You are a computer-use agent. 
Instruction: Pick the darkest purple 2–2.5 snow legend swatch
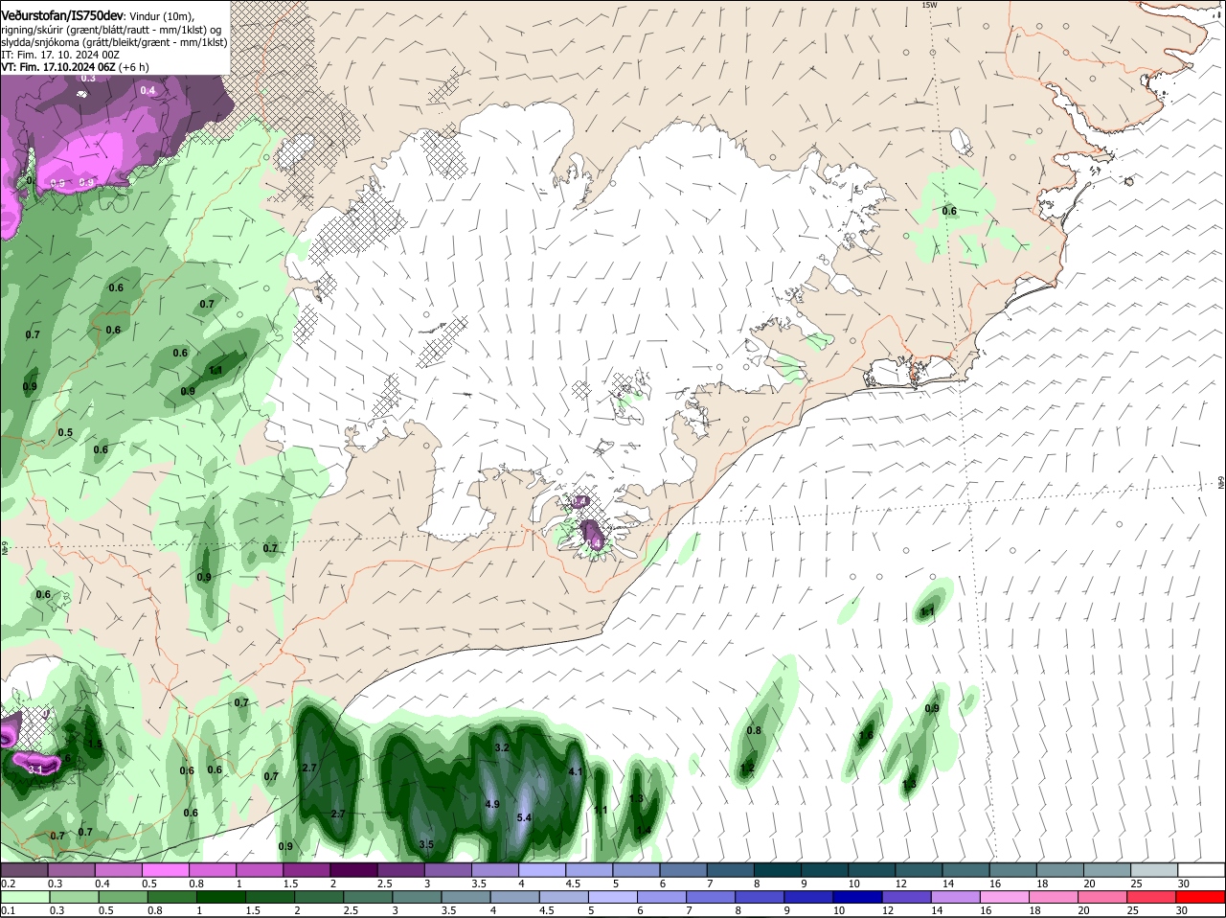(352, 869)
